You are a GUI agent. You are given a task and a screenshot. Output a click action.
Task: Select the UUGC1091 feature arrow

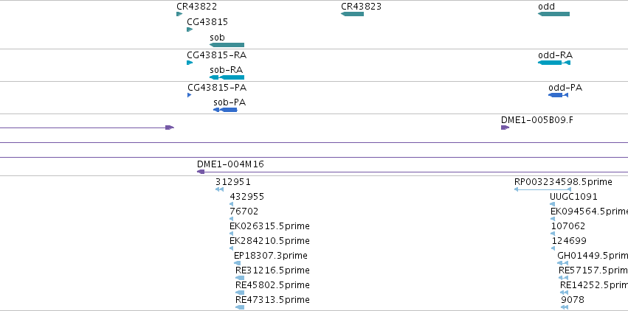pyautogui.click(x=552, y=204)
